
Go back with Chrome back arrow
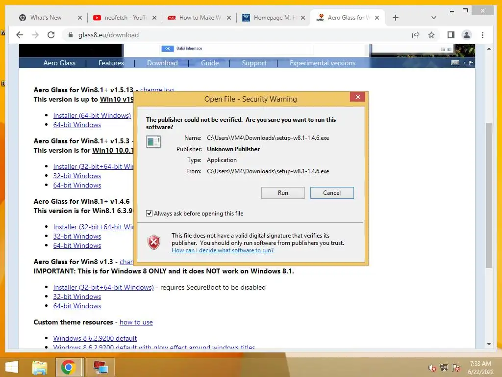pyautogui.click(x=20, y=35)
